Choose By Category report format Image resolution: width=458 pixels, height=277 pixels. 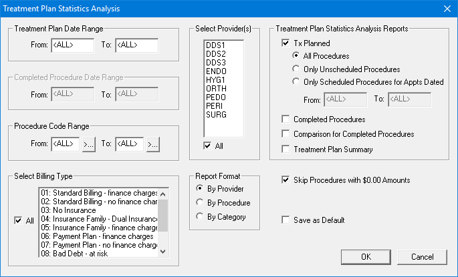(x=200, y=216)
